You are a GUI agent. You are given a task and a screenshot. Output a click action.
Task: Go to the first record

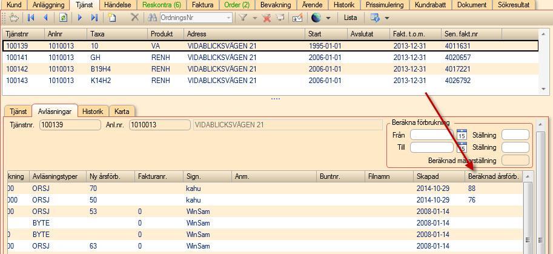pos(31,18)
